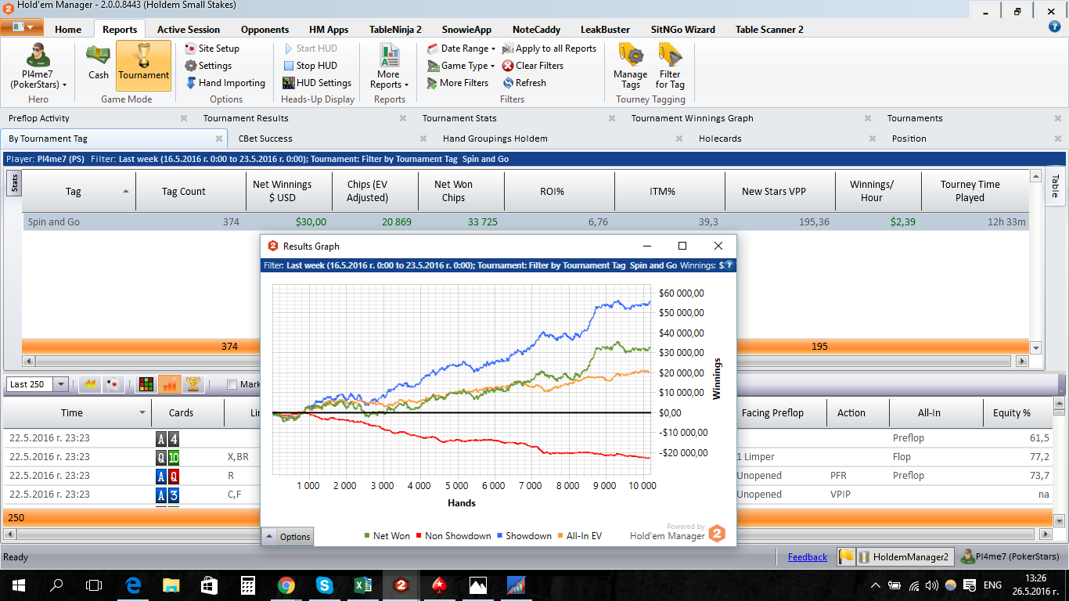Open the Time column filter arrow
Screen dimensions: 1069x601
pyautogui.click(x=142, y=412)
